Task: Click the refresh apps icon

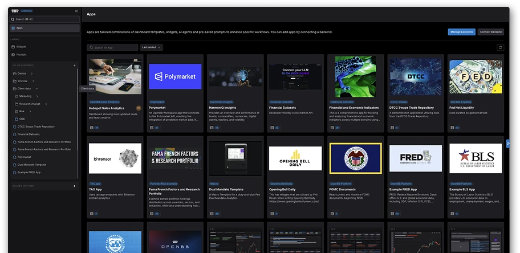Action: point(500,48)
